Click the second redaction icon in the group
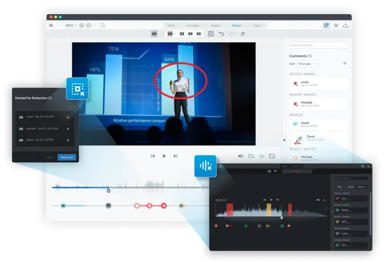Screen dimensions: 385x264 point(182,34)
